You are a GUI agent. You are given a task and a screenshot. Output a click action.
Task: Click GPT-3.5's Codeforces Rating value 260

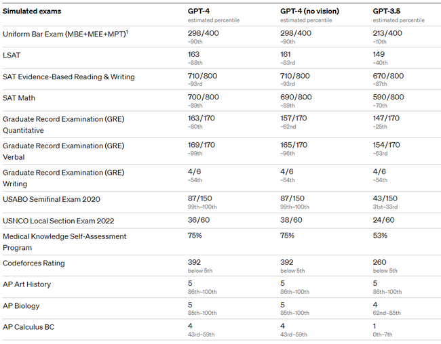pyautogui.click(x=379, y=262)
